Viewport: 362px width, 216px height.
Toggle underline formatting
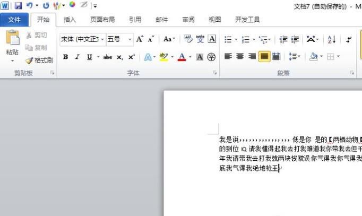[90, 57]
